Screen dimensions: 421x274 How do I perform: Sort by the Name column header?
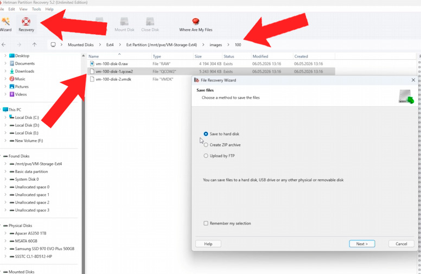coord(119,56)
